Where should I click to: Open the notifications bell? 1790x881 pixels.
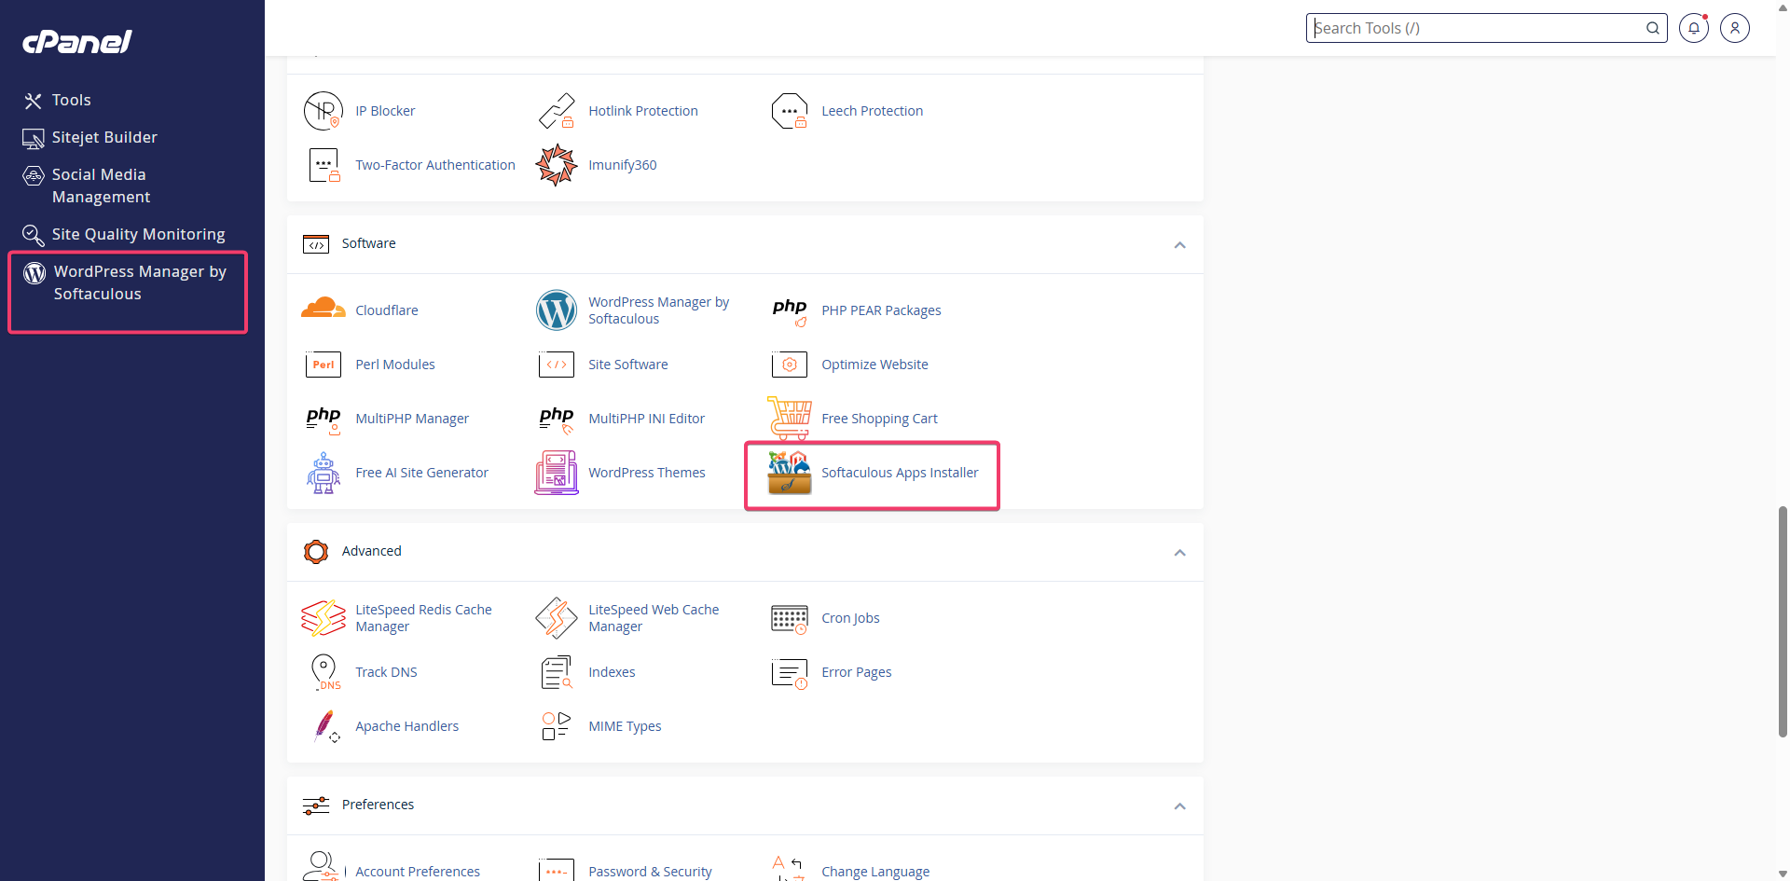pos(1694,28)
